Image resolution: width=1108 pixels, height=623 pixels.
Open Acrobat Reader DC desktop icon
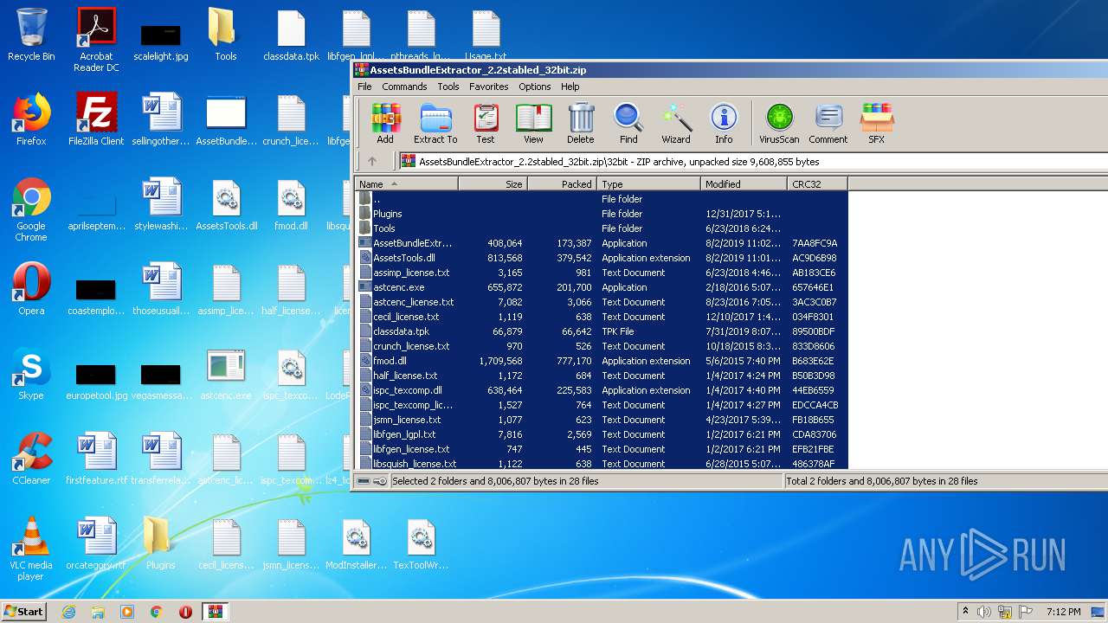pyautogui.click(x=96, y=40)
